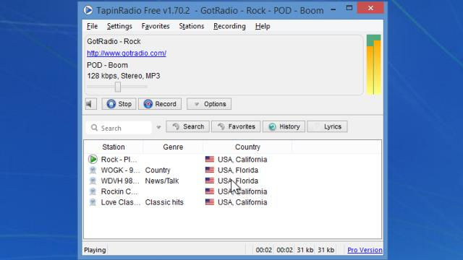Click the TapinRadio app icon in title bar
Screen dimensions: 463x260
(88, 10)
